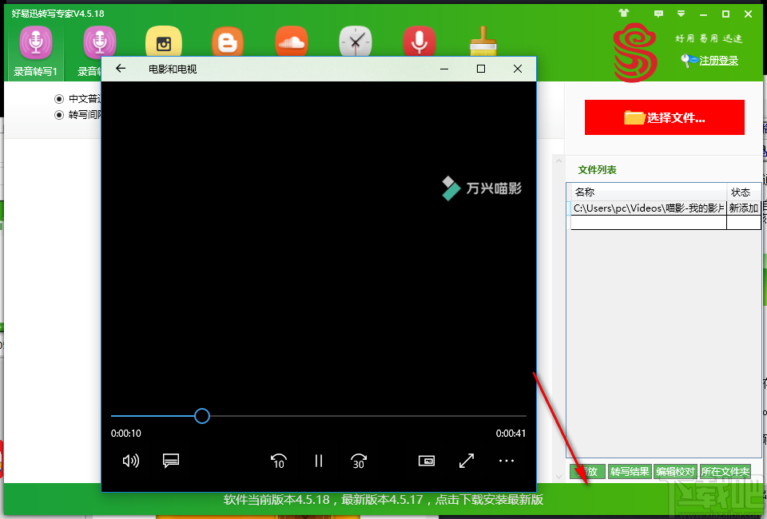The height and width of the screenshot is (519, 767).
Task: Click the 名称 column header in file list
Action: [x=649, y=192]
